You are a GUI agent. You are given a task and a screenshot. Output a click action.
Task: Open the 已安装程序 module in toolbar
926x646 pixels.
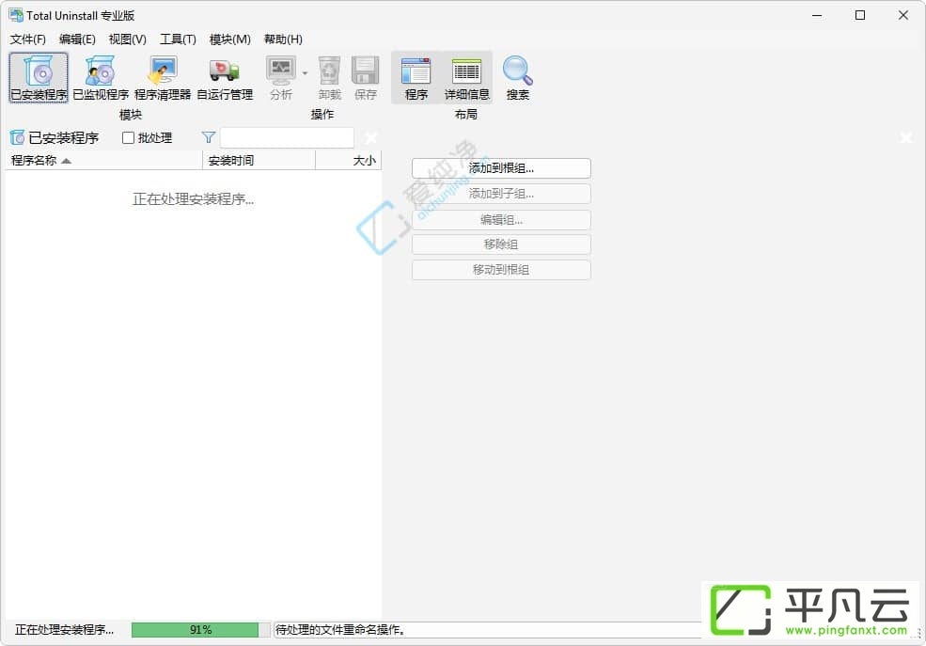click(39, 77)
